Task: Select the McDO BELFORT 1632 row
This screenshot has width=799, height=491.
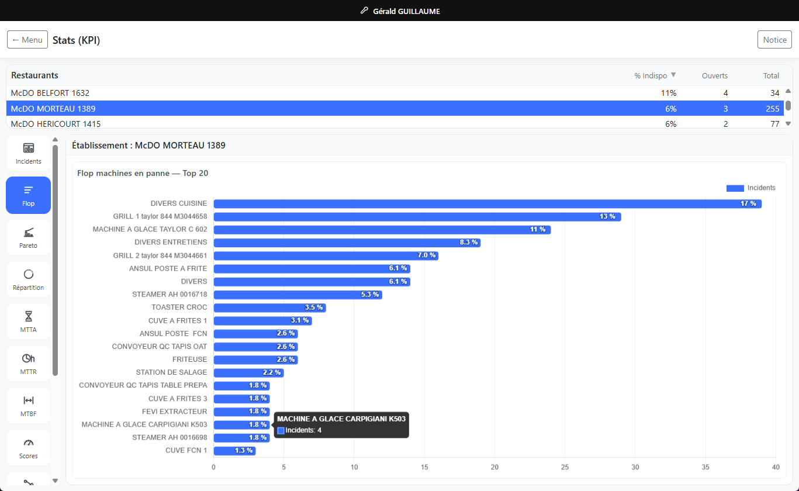Action: pos(395,93)
